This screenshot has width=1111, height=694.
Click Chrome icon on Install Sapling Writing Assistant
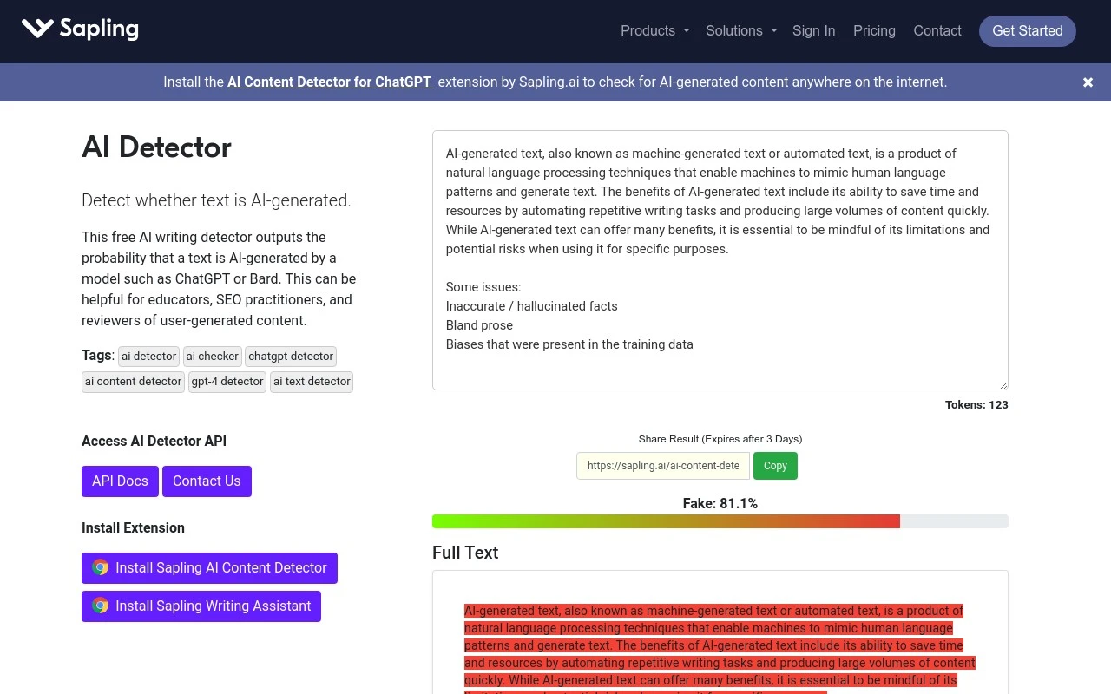click(101, 606)
